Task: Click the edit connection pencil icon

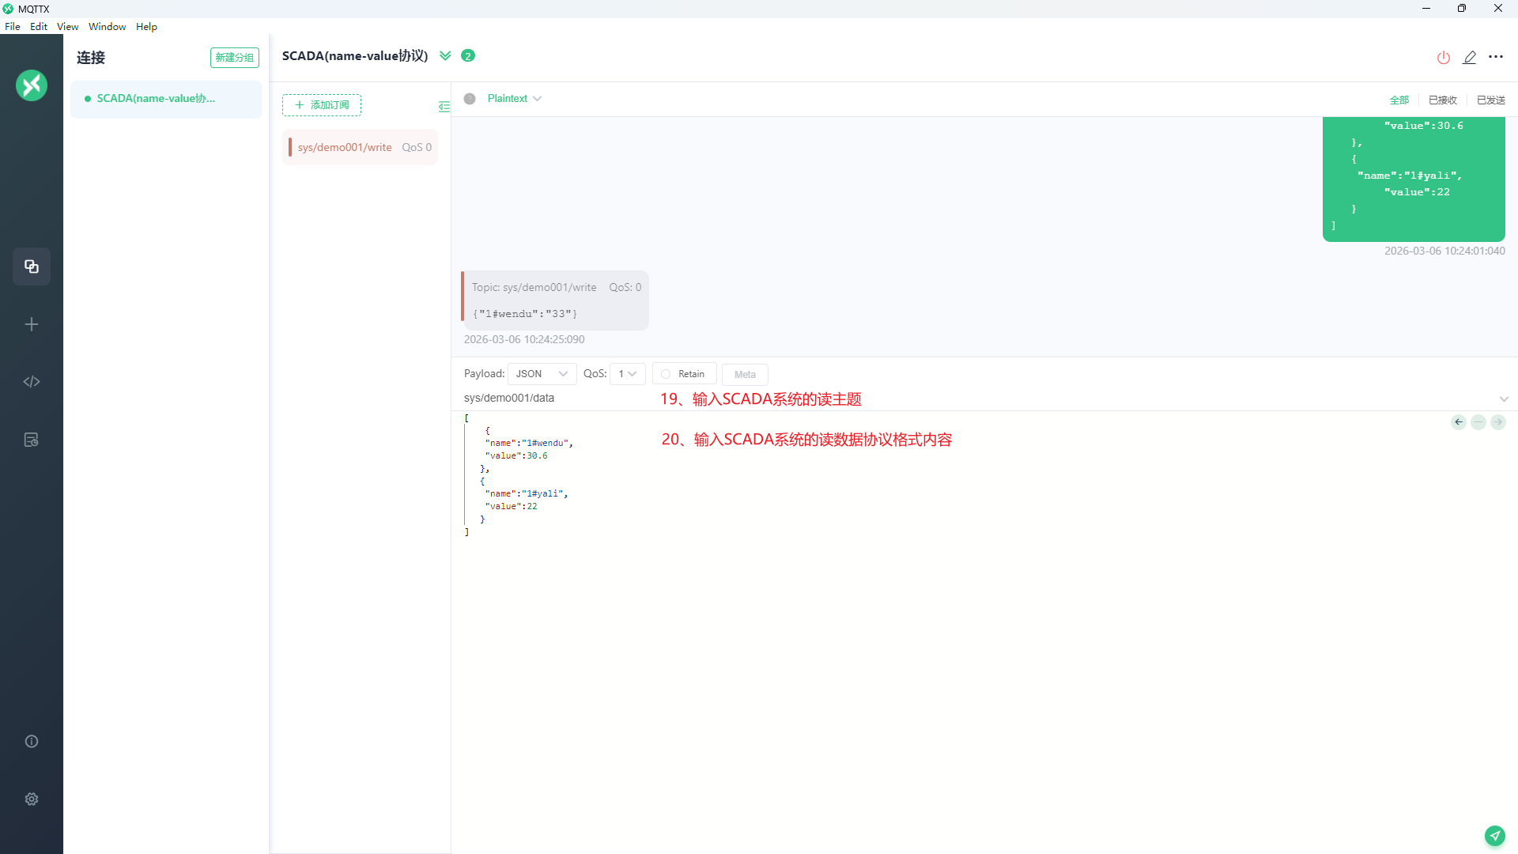Action: pyautogui.click(x=1470, y=57)
